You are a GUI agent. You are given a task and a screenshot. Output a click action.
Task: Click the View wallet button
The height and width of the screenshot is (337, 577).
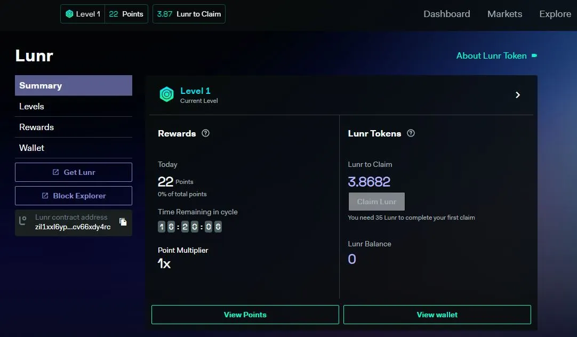(x=437, y=315)
